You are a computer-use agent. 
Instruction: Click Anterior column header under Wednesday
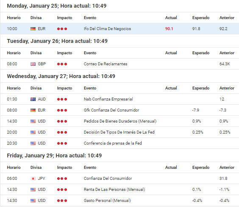(227, 88)
